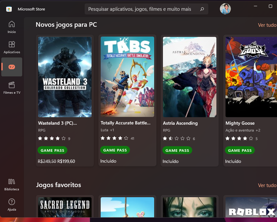Click Incluído under Totally Accurate Battle

coord(108,161)
